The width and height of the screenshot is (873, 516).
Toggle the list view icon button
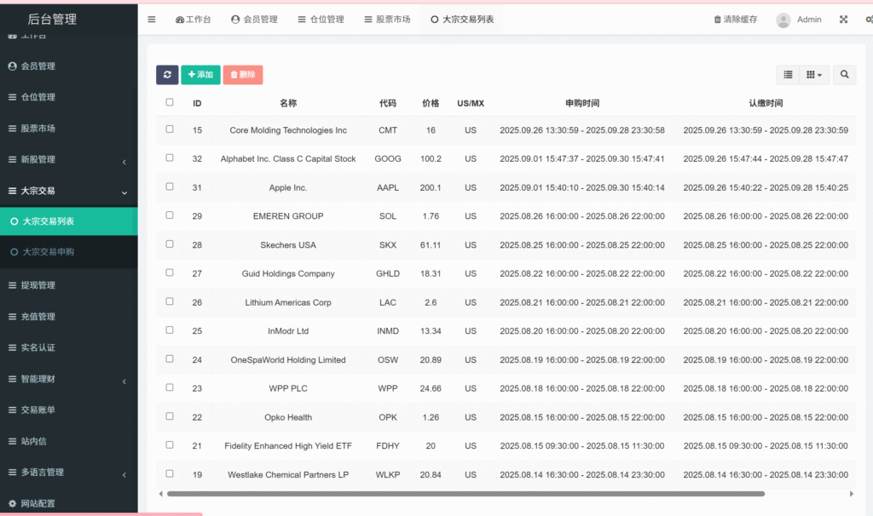pos(788,75)
